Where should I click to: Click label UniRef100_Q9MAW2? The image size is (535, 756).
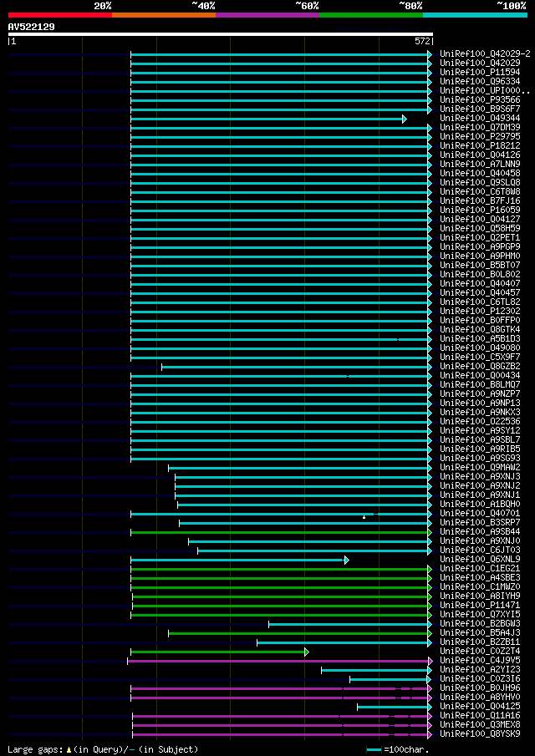(x=480, y=468)
